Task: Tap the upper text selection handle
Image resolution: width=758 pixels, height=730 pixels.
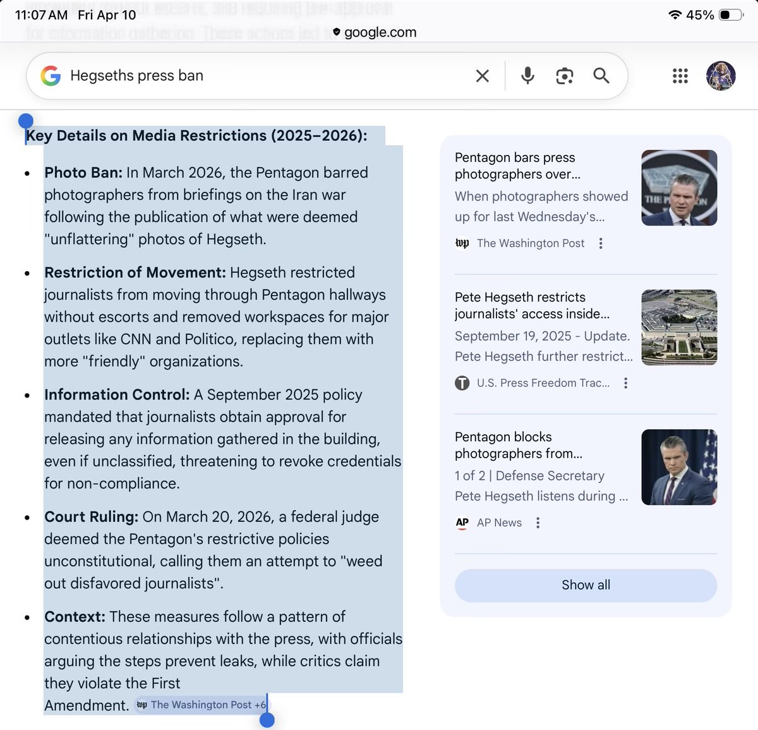Action: pyautogui.click(x=25, y=121)
